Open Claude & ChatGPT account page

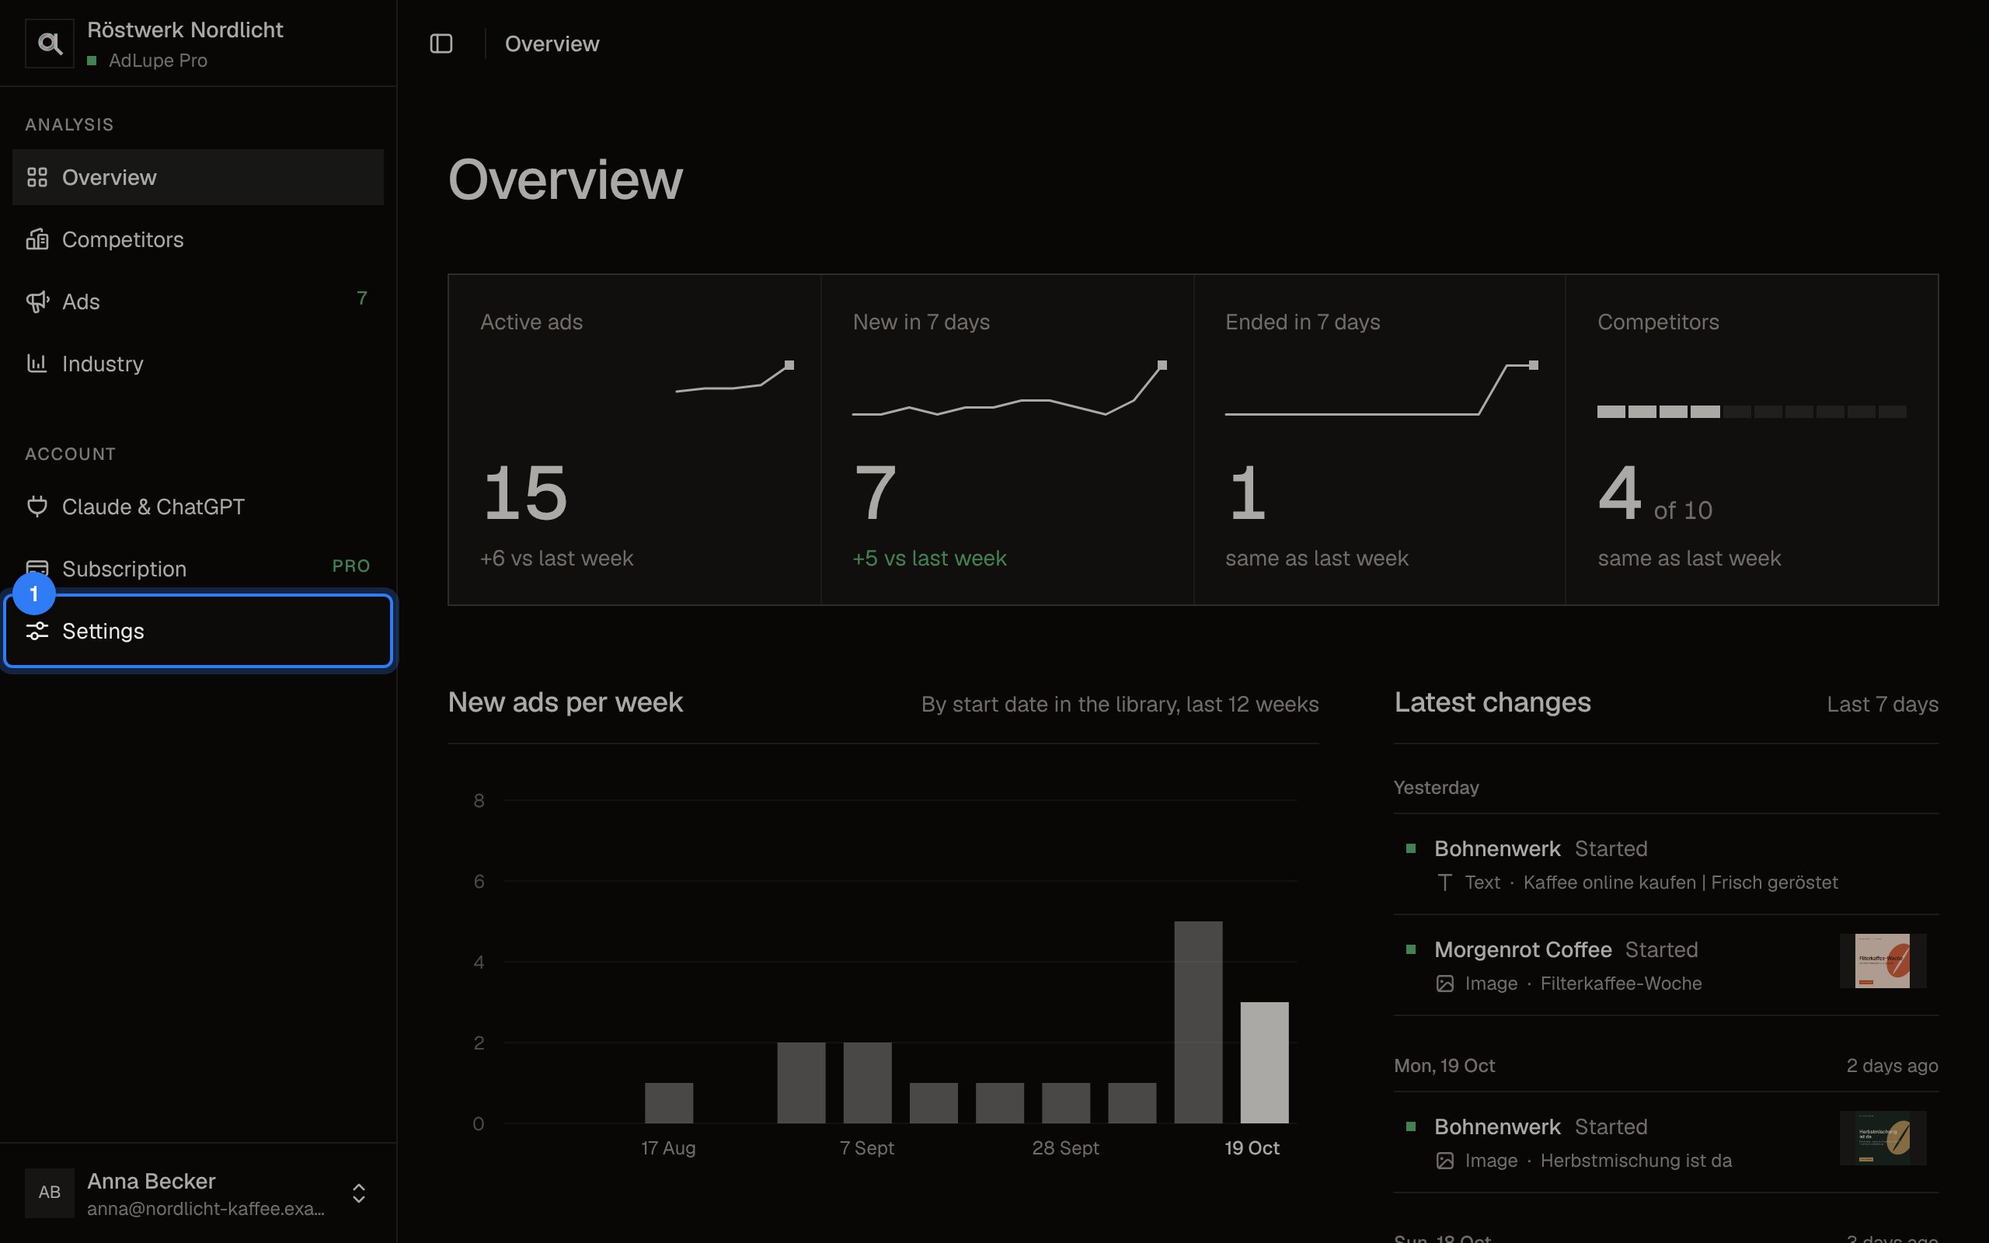(198, 507)
